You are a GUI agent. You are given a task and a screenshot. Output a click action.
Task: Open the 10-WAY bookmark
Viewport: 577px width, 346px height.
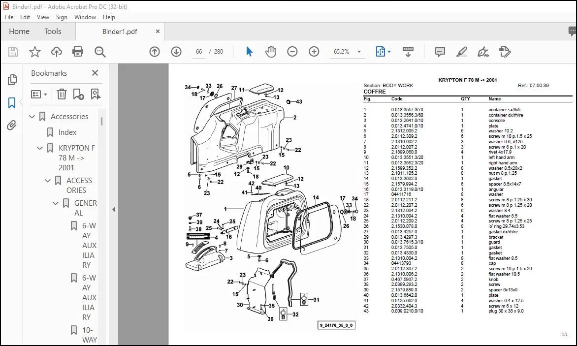tap(89, 335)
